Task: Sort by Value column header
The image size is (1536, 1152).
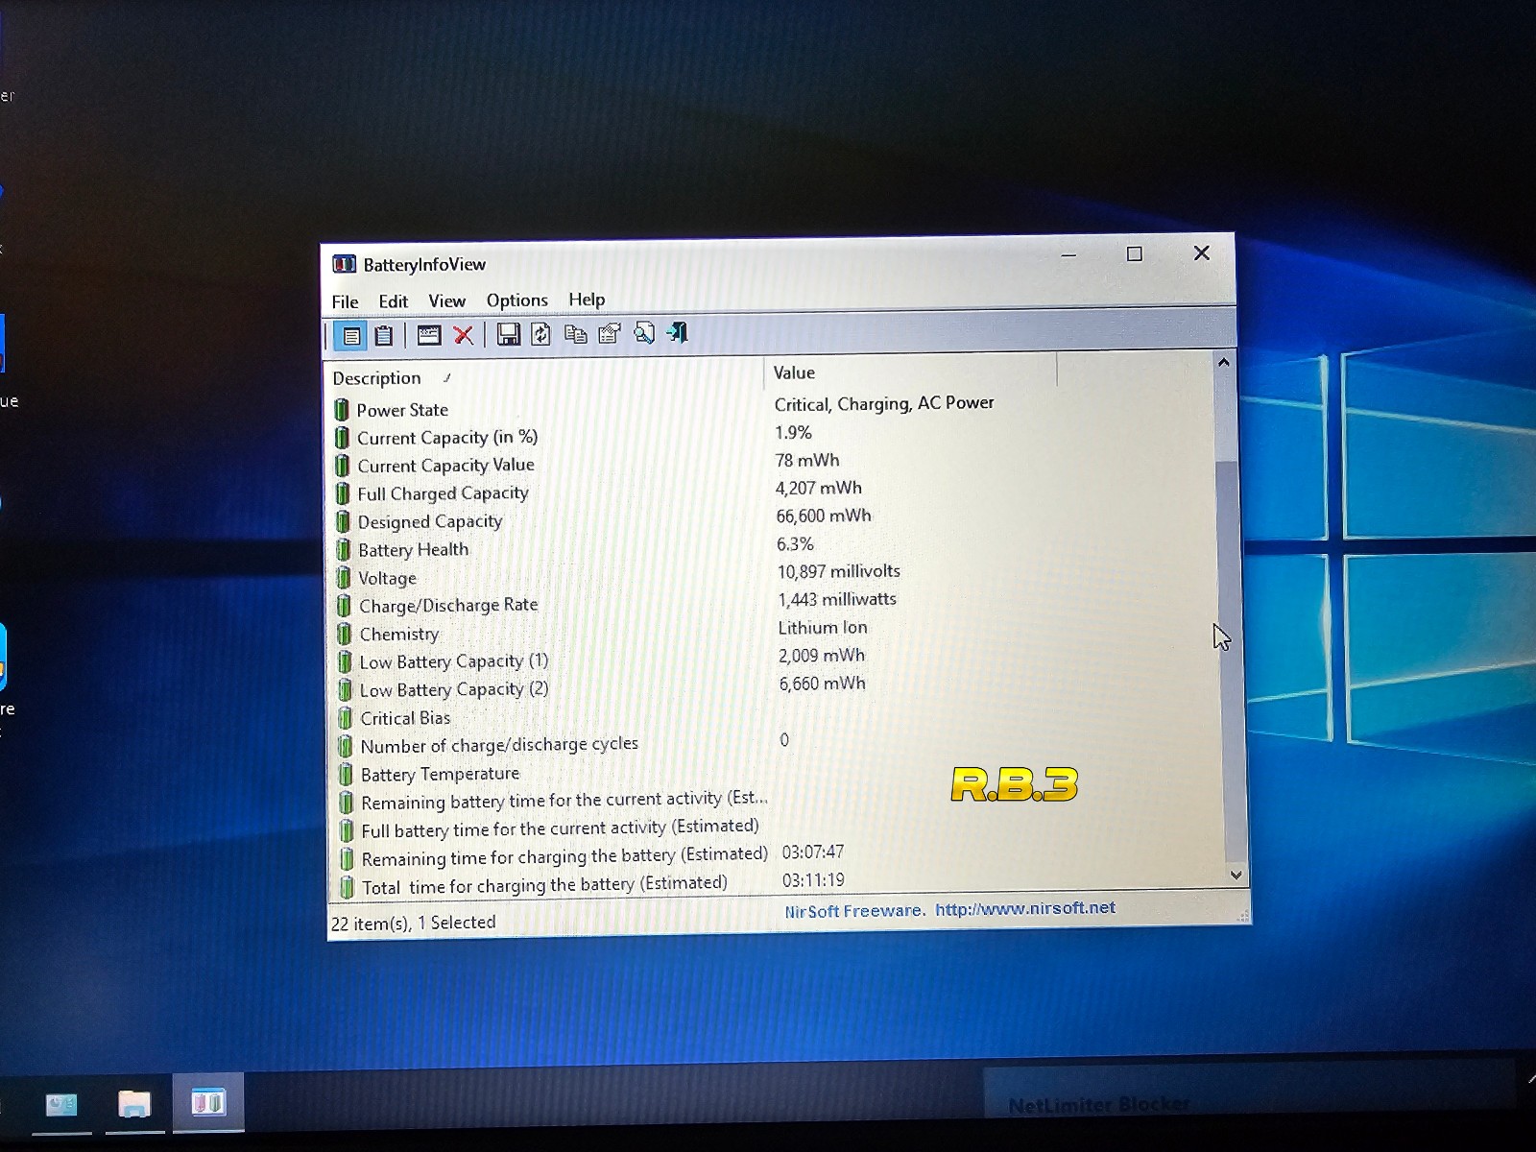Action: [910, 372]
